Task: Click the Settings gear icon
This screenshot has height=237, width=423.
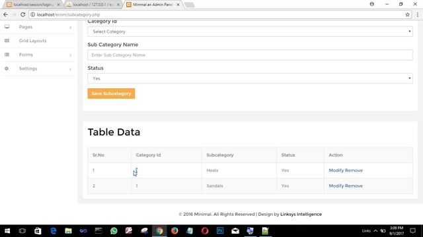Action: [7, 68]
